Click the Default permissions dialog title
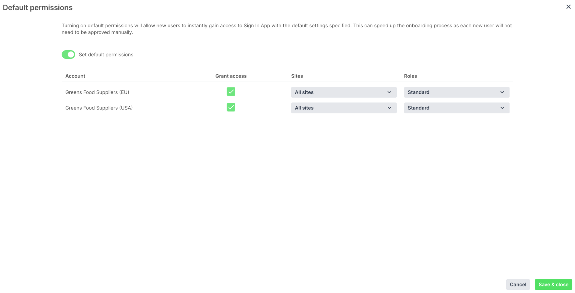575x293 pixels. [38, 7]
